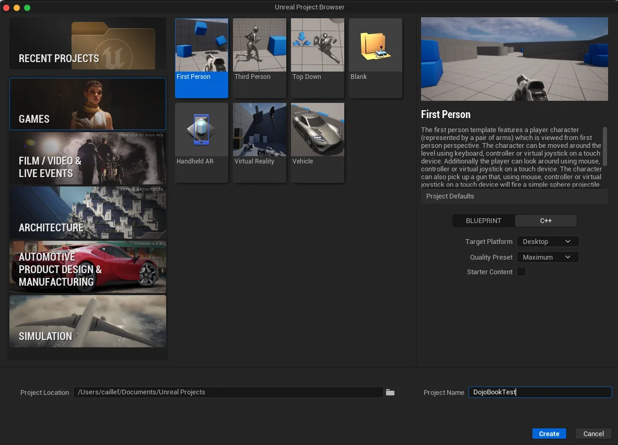Viewport: 618px width, 445px height.
Task: Click the template description scrollbar
Action: coord(605,146)
